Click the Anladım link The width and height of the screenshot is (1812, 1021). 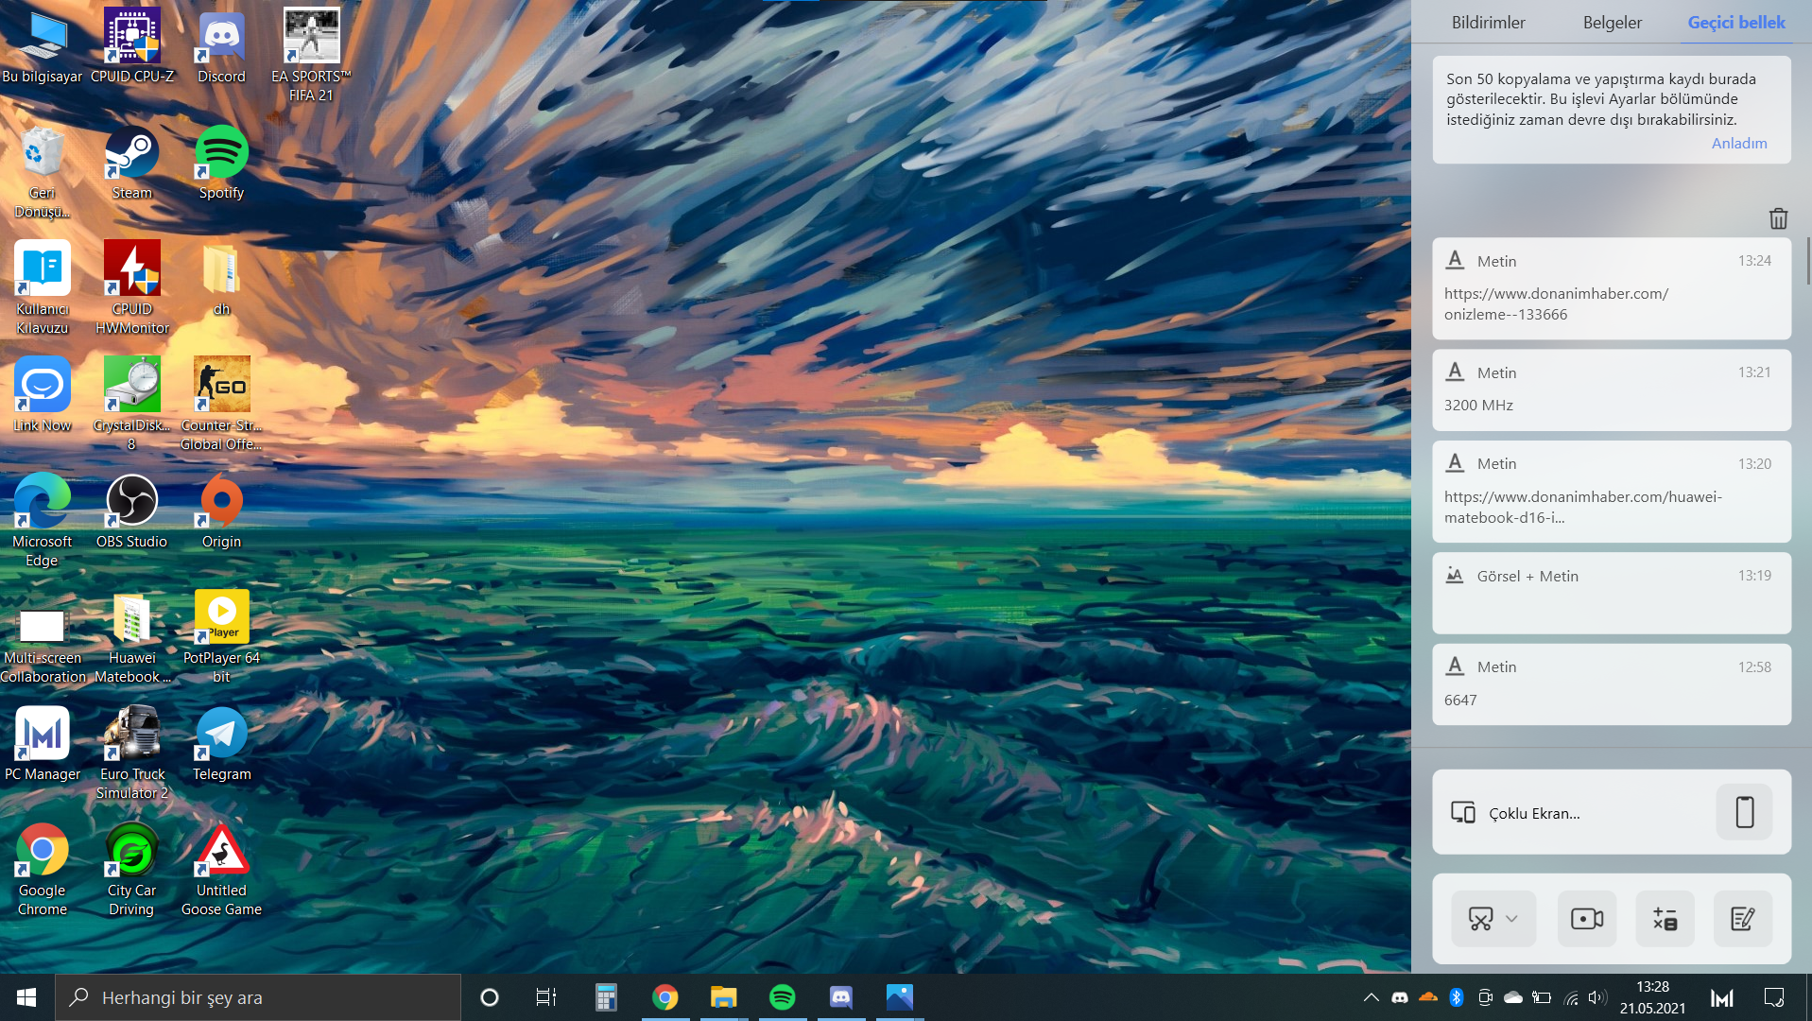click(x=1739, y=143)
